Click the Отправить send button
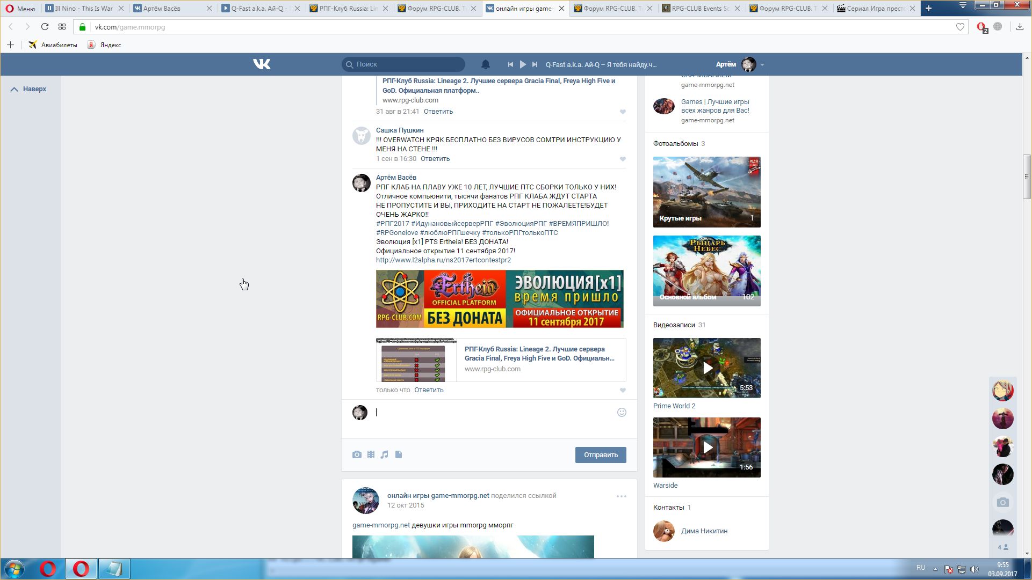This screenshot has height=580, width=1032. [x=601, y=455]
